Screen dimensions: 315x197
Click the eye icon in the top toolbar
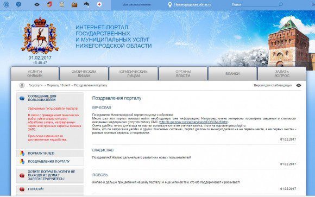click(x=37, y=4)
